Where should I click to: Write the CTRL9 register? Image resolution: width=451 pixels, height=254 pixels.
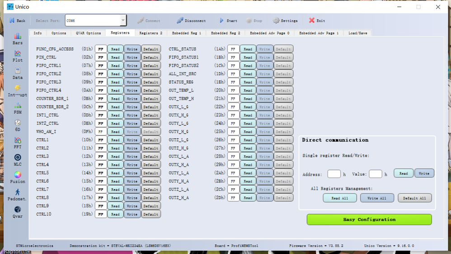click(132, 206)
